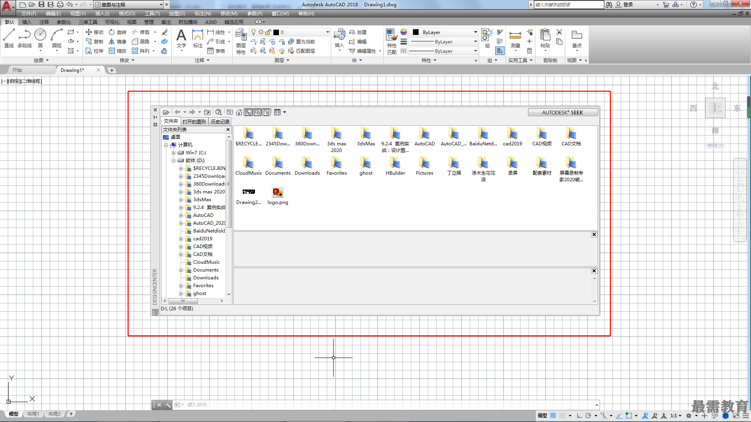Toggle Polar tracking in status bar
This screenshot has width=751, height=422.
coord(588,415)
